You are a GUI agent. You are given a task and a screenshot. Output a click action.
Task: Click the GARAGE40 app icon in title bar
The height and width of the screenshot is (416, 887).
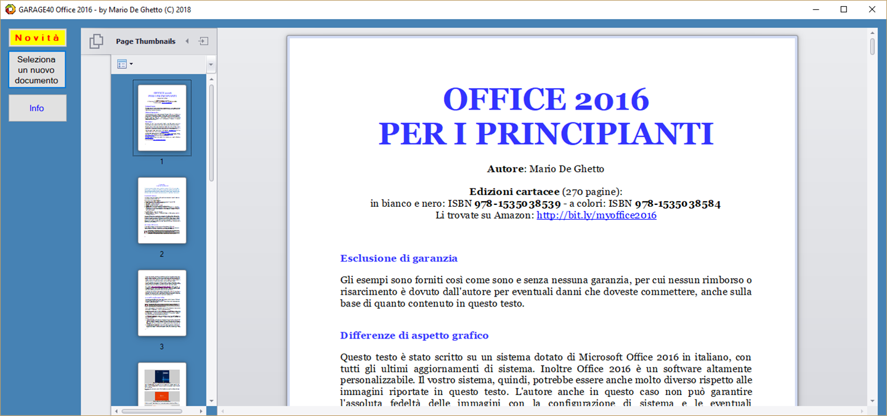tap(10, 9)
